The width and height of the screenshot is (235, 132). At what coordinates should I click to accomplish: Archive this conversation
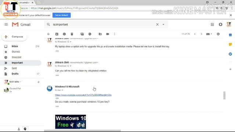coord(57,34)
